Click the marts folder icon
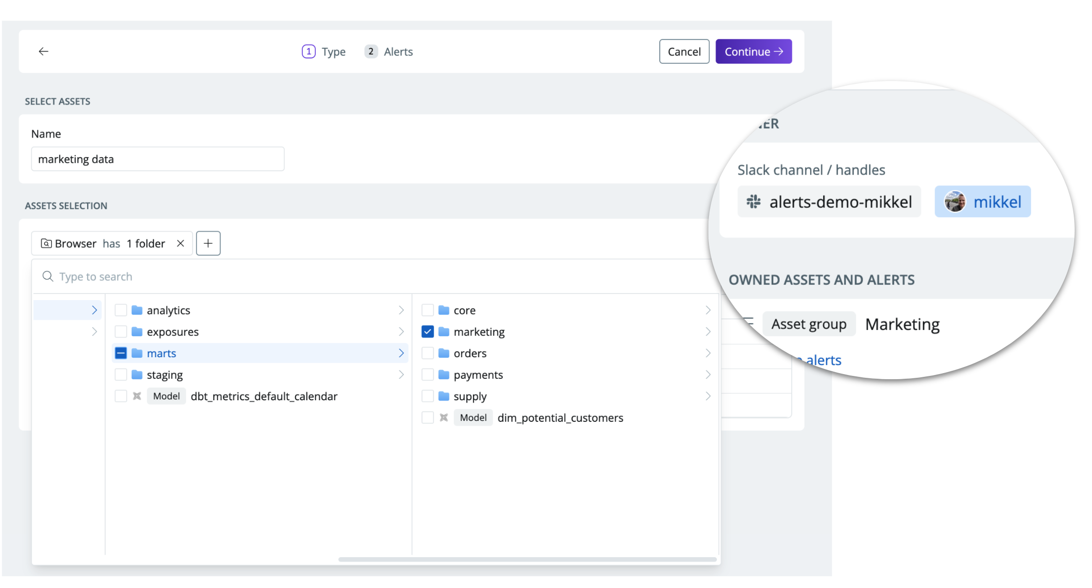 [137, 353]
